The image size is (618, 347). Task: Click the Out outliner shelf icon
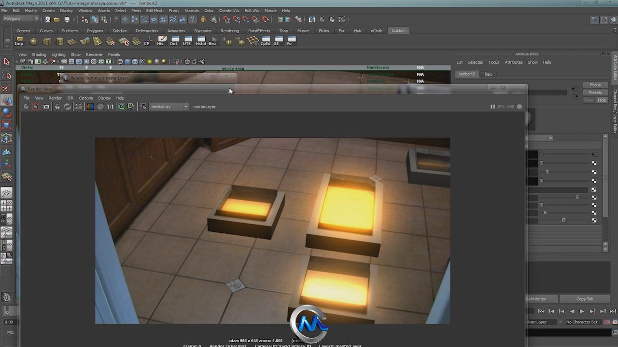click(174, 41)
